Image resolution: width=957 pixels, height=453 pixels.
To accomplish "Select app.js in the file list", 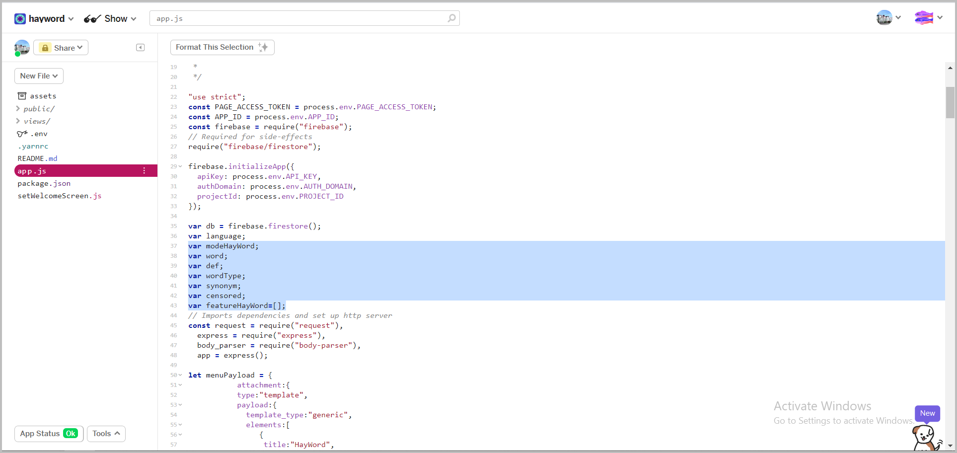I will (85, 171).
